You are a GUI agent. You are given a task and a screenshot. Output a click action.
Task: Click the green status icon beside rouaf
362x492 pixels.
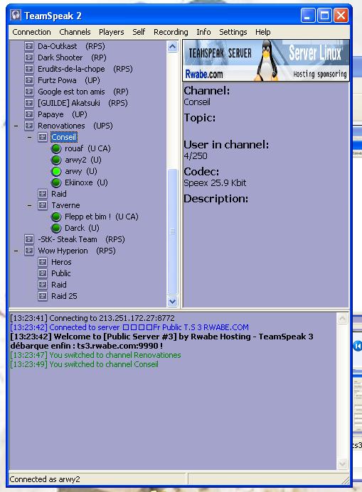point(56,148)
